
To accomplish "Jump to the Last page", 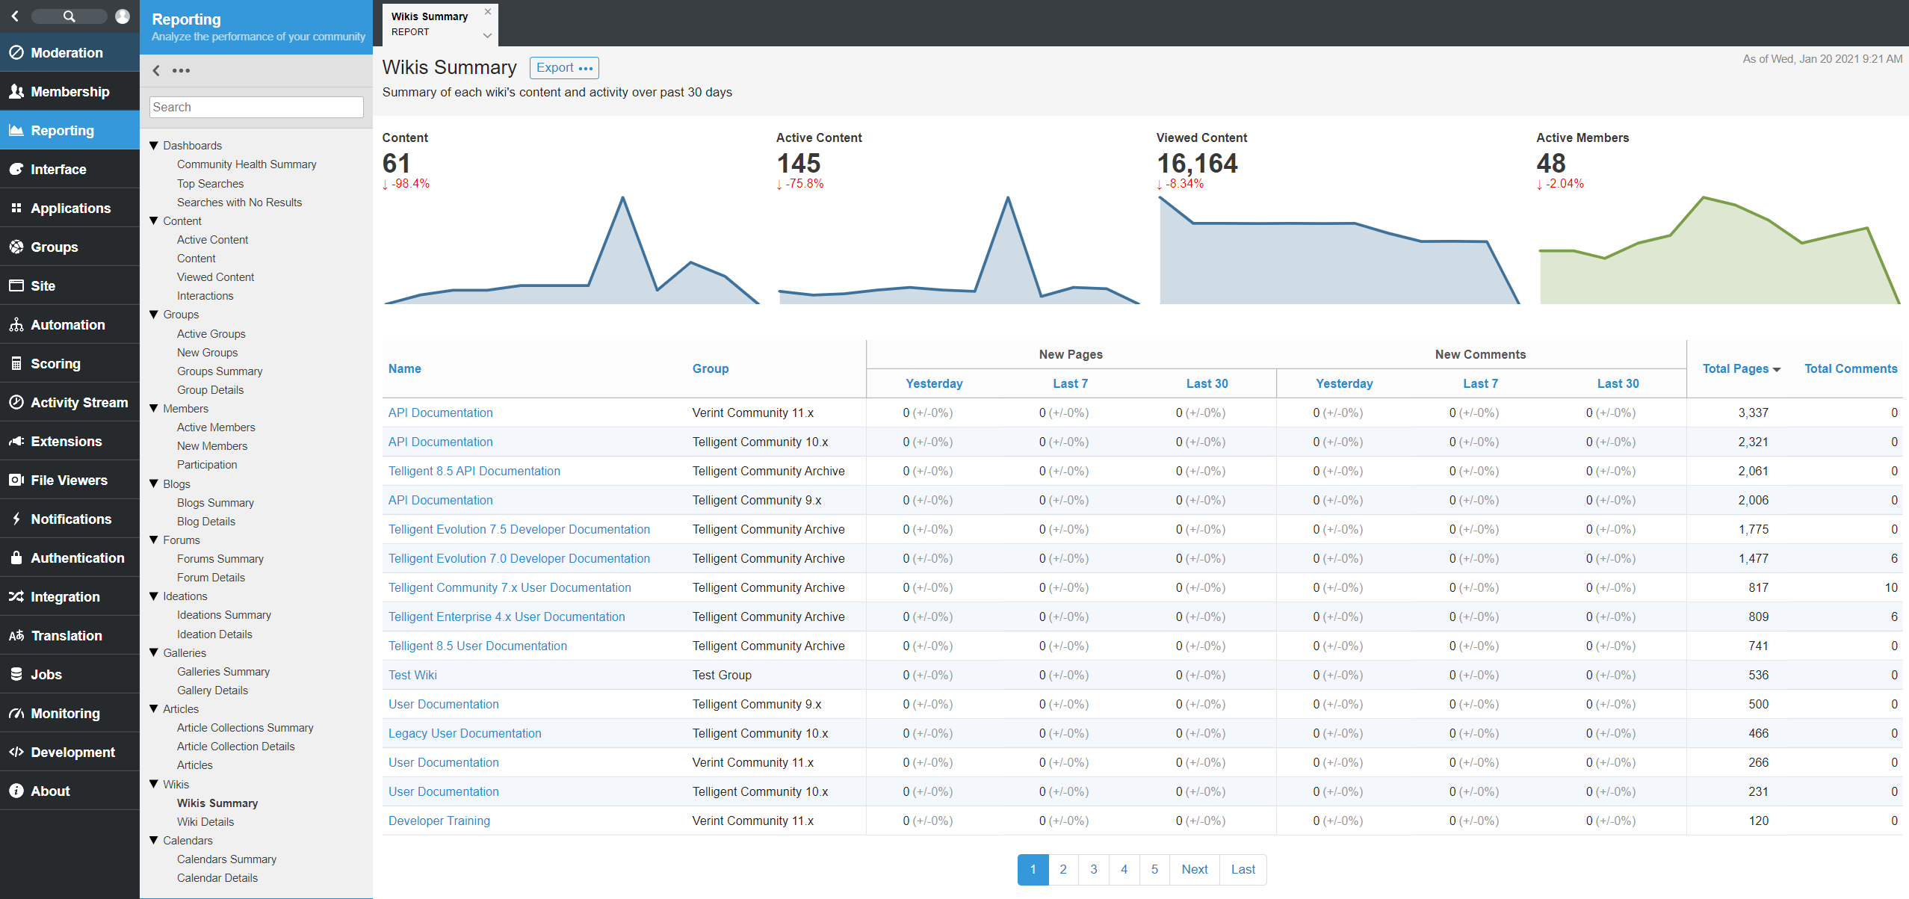I will [1243, 870].
